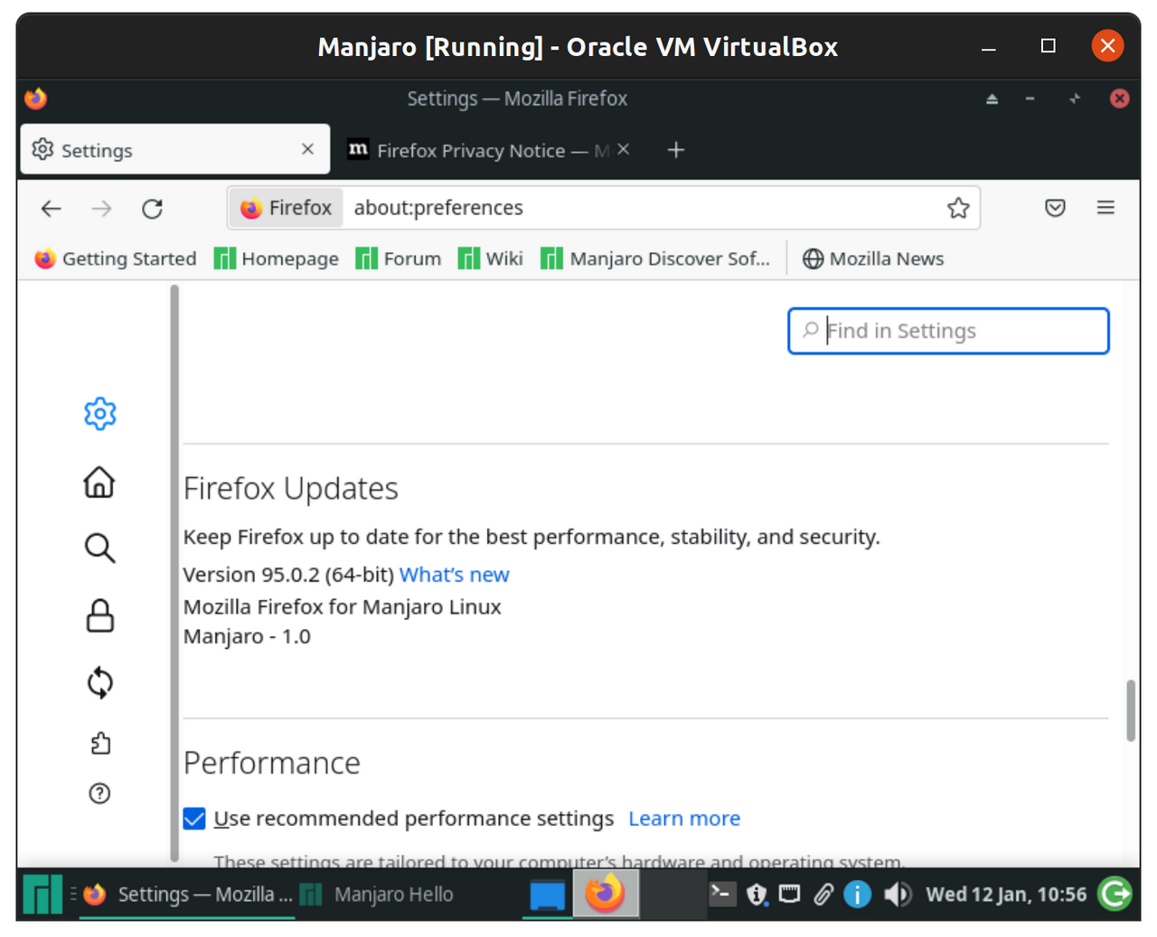Reload the current page
Screen dimensions: 1157x937
(153, 209)
